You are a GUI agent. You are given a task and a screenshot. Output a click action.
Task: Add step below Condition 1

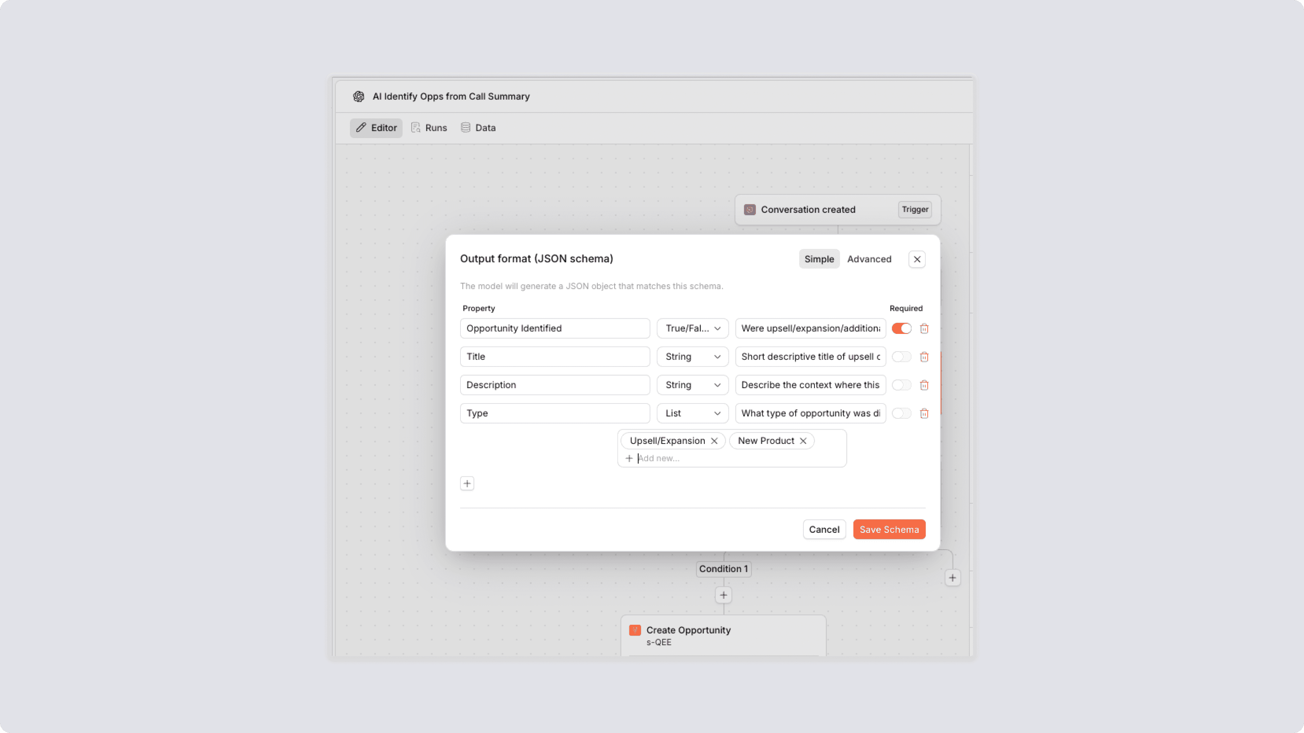(x=723, y=596)
